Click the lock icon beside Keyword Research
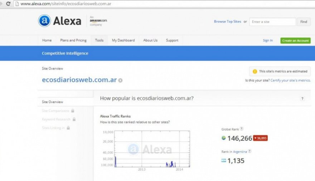 point(74,119)
